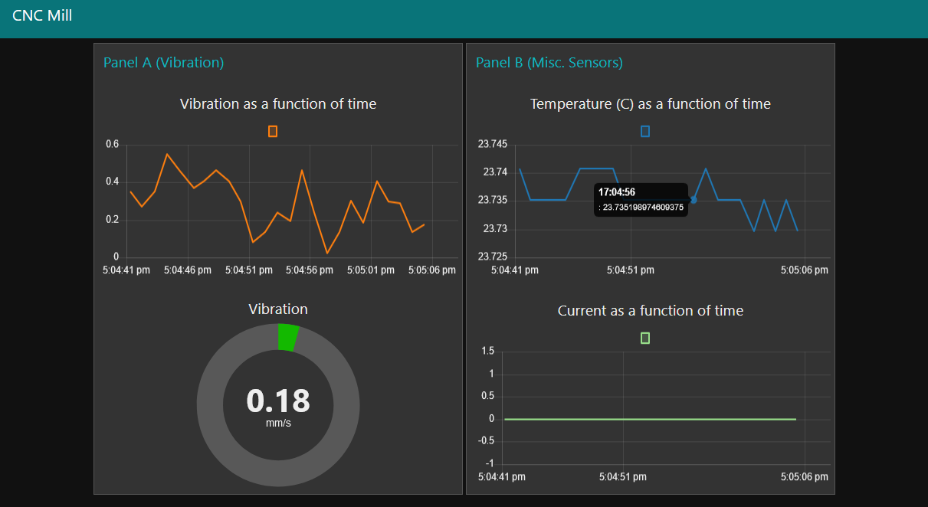928x507 pixels.
Task: Toggle the green current legend box
Action: [x=645, y=338]
